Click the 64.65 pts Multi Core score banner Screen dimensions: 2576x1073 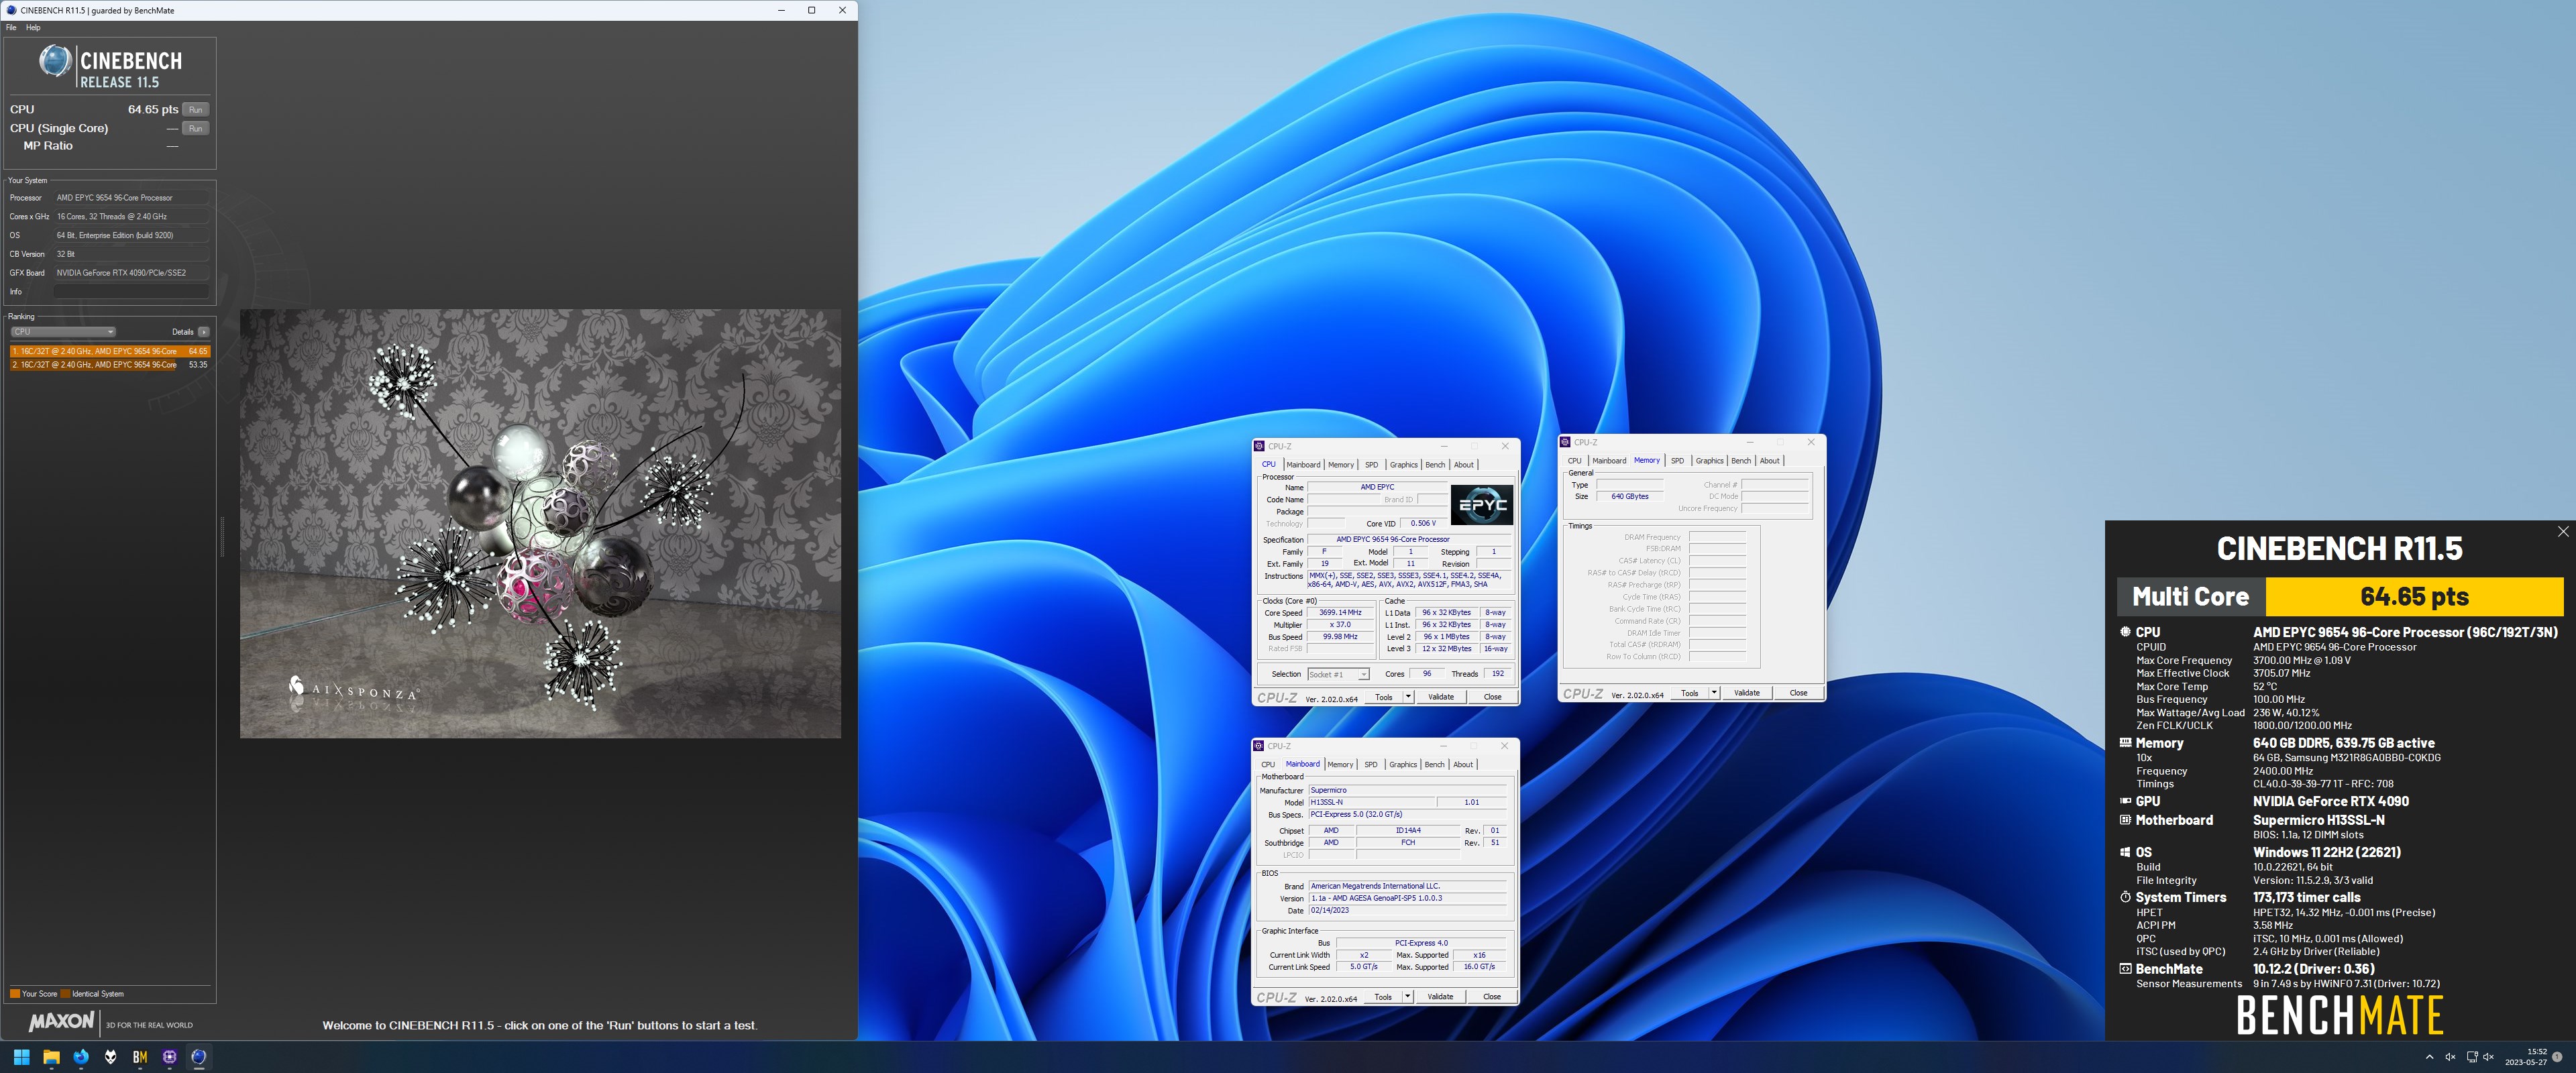tap(2414, 597)
